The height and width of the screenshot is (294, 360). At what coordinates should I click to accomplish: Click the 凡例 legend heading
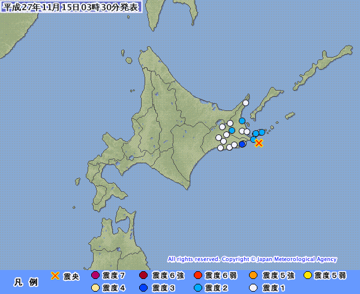click(x=26, y=282)
